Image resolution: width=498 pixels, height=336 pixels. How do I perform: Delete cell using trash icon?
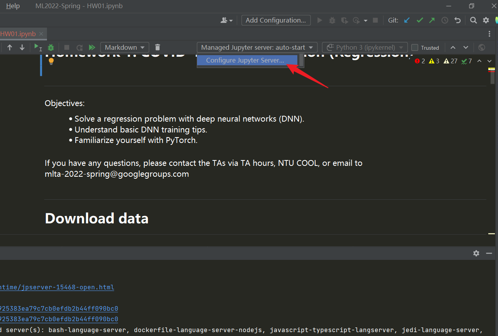point(157,47)
